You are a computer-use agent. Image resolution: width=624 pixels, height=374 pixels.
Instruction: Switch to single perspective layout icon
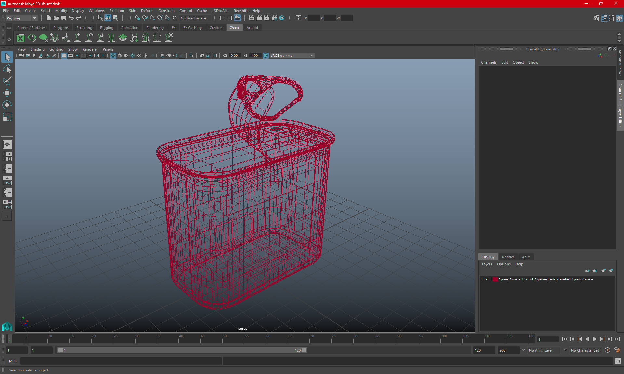7,144
